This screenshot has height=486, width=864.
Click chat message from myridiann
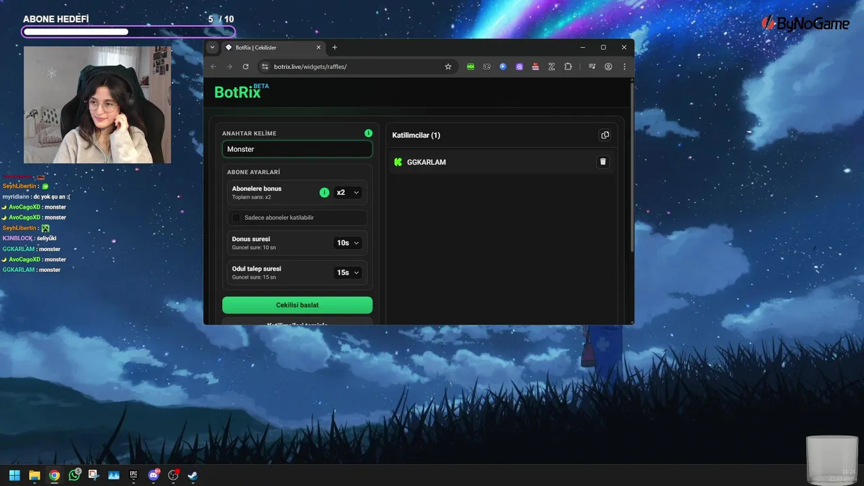(36, 196)
